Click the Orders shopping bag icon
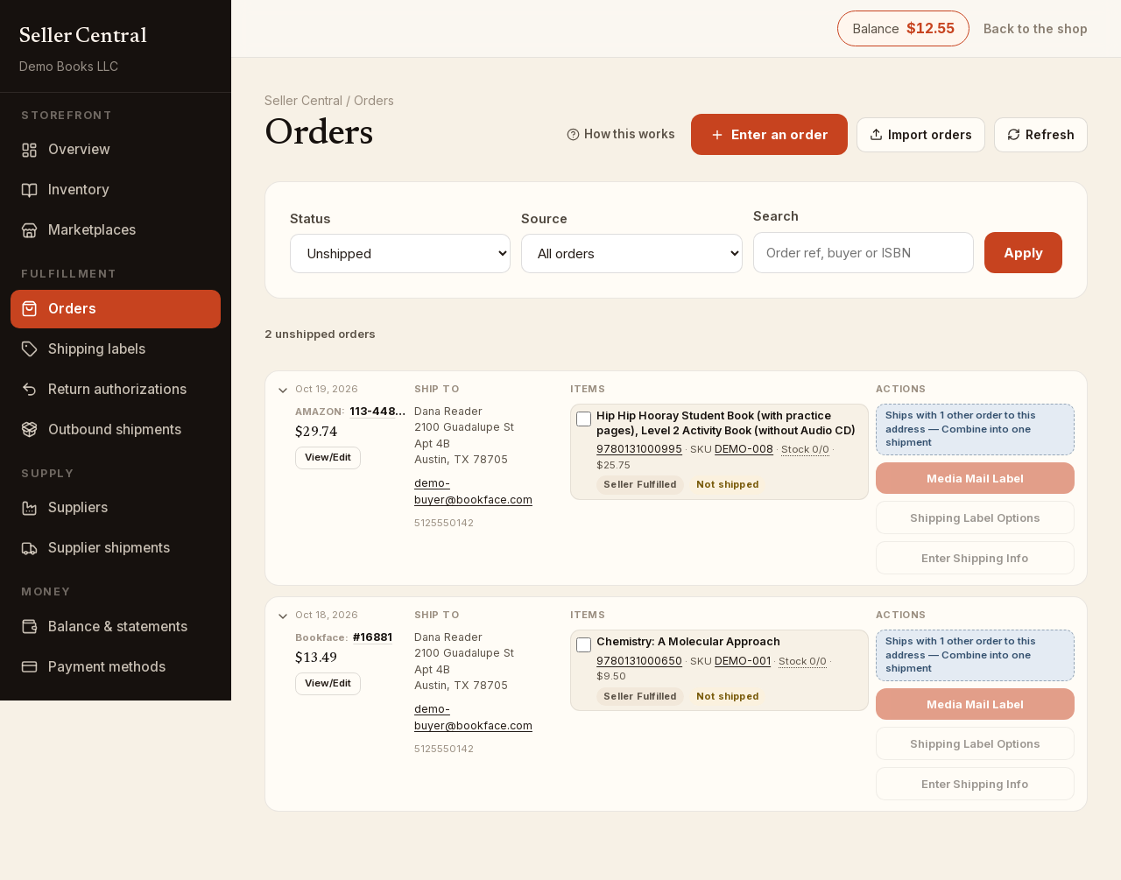Screen dimensions: 1121x880 pyautogui.click(x=29, y=309)
